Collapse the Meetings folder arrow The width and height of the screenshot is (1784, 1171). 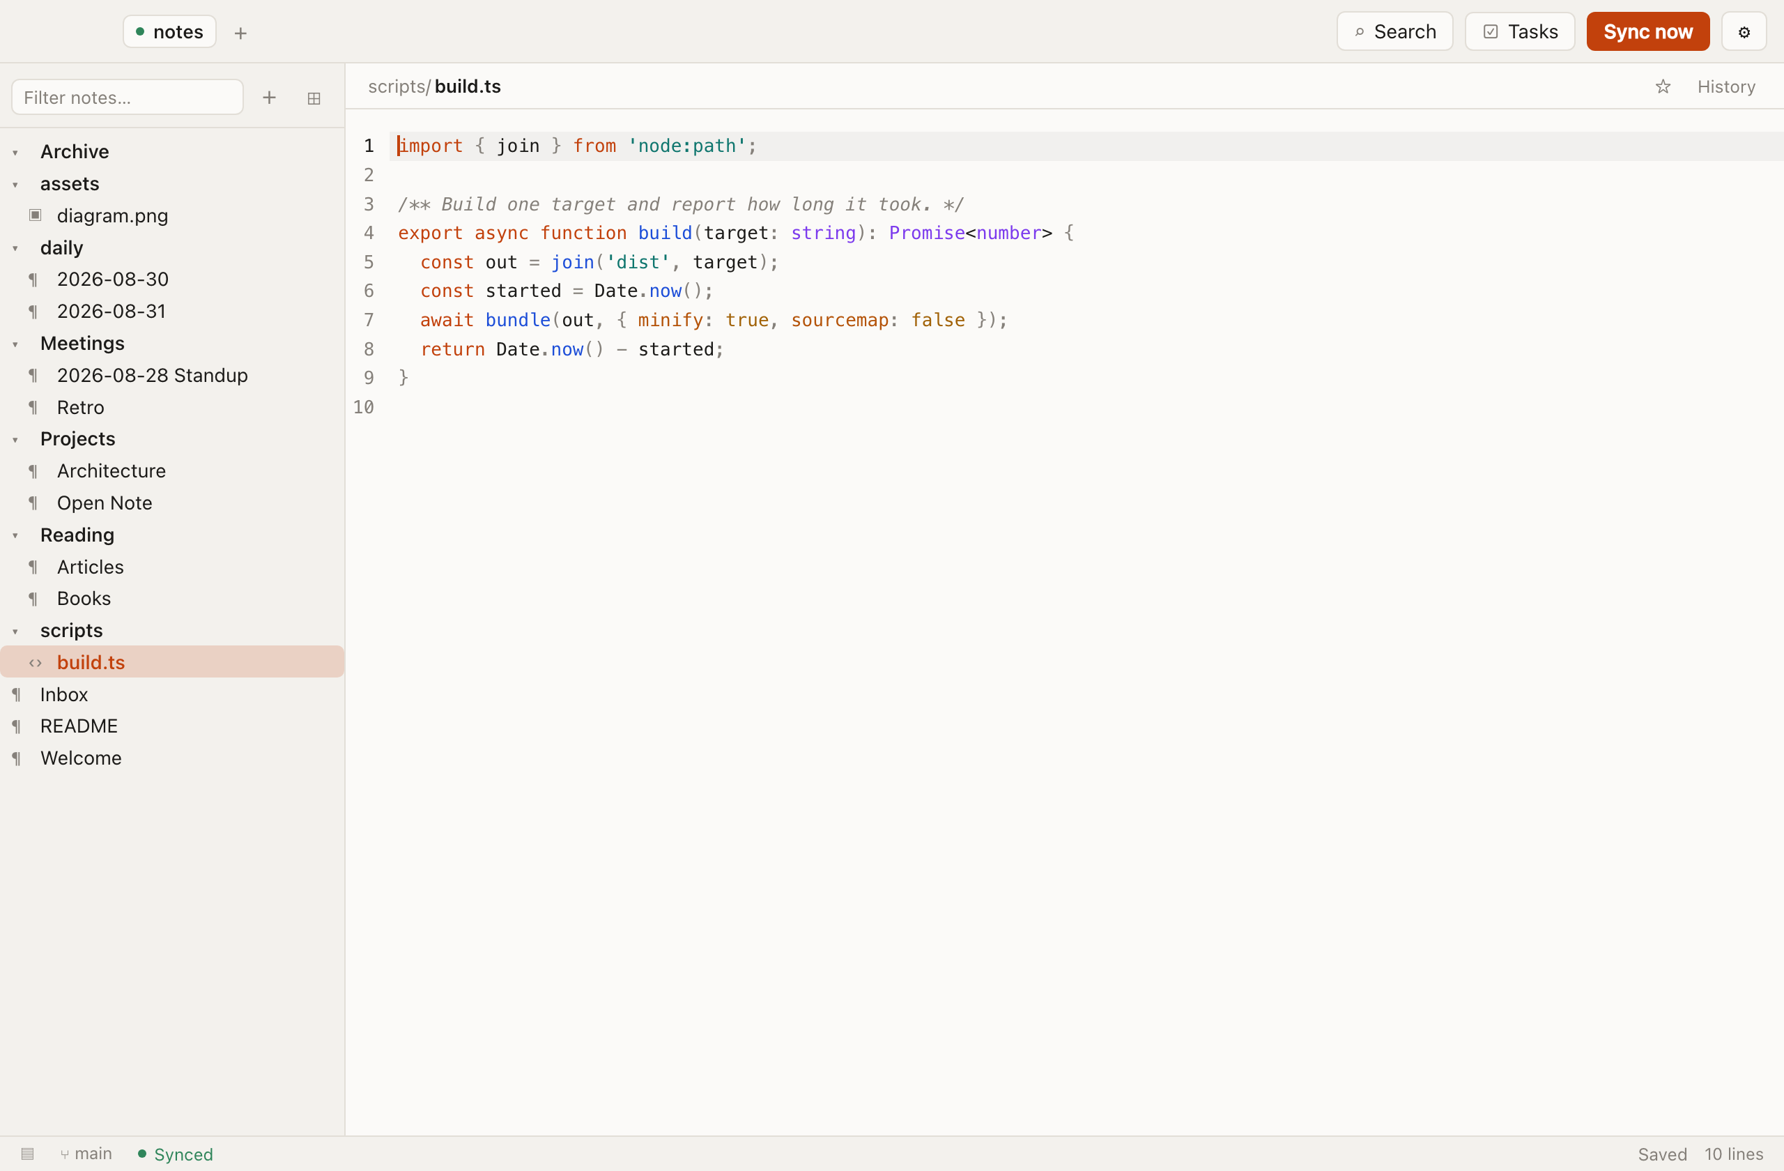pos(15,344)
